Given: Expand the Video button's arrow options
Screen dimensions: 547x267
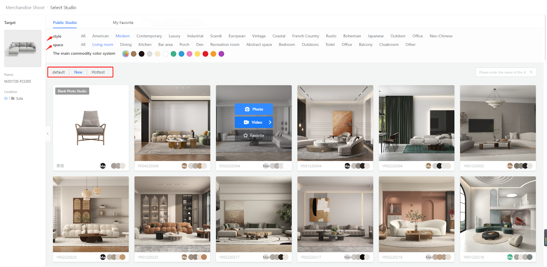Looking at the screenshot, I should 270,122.
